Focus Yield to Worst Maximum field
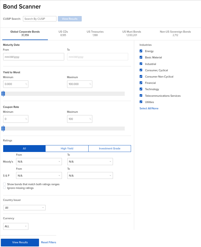Viewport: 201px width, 247px height. [x=80, y=84]
